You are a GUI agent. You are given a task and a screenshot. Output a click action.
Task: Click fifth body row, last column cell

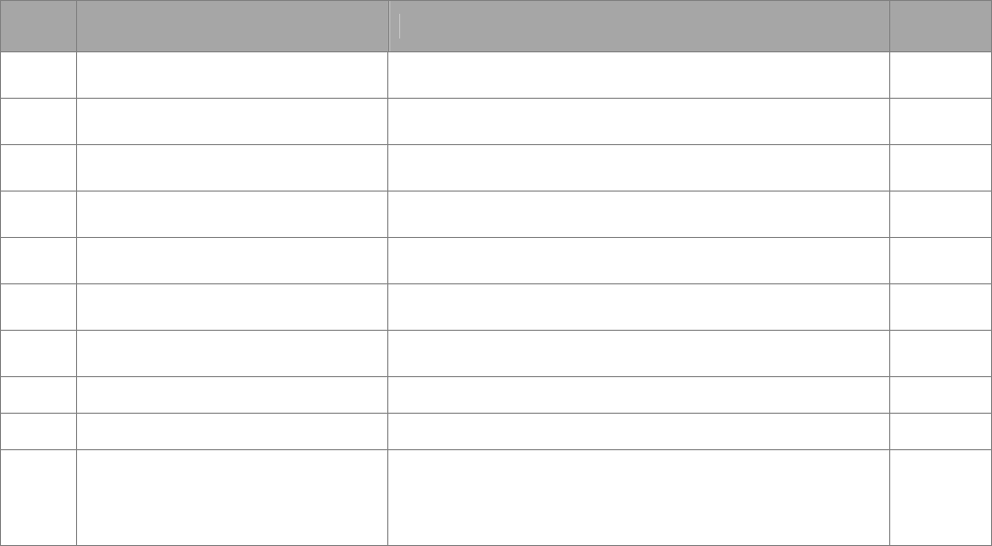tap(940, 261)
